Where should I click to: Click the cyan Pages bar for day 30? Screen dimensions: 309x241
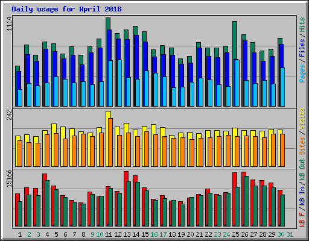click(282, 87)
